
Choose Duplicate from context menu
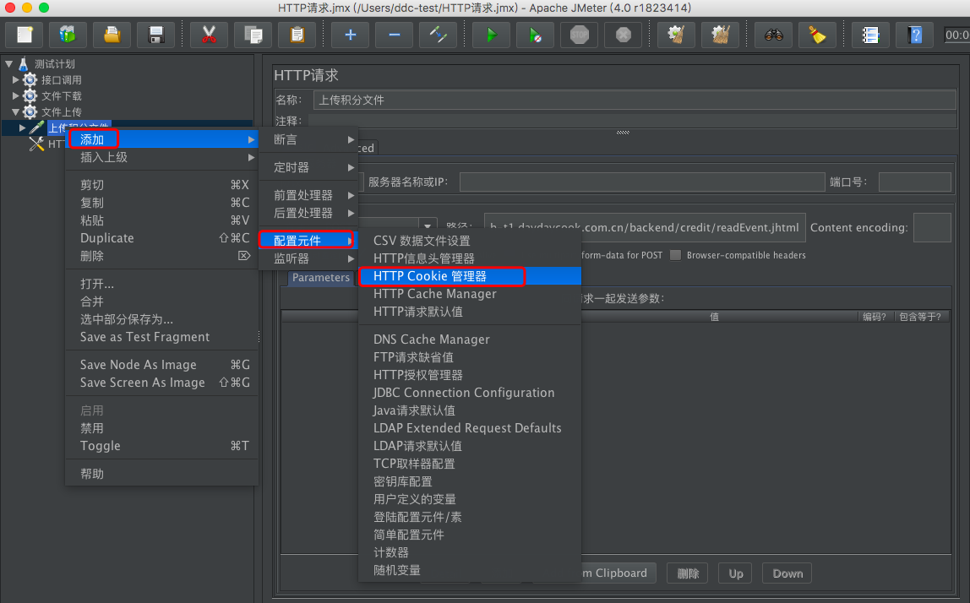(x=162, y=238)
